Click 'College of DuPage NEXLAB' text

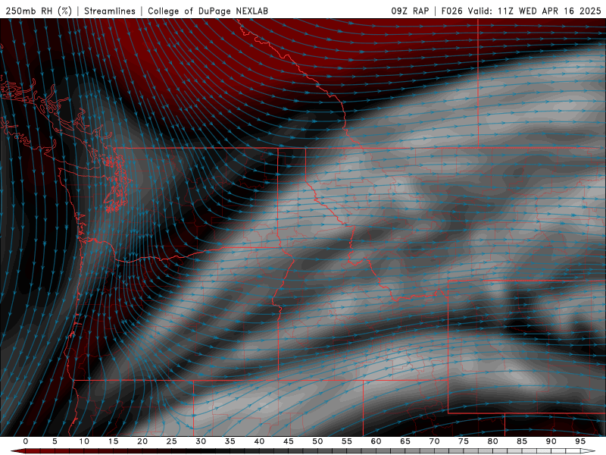208,11
